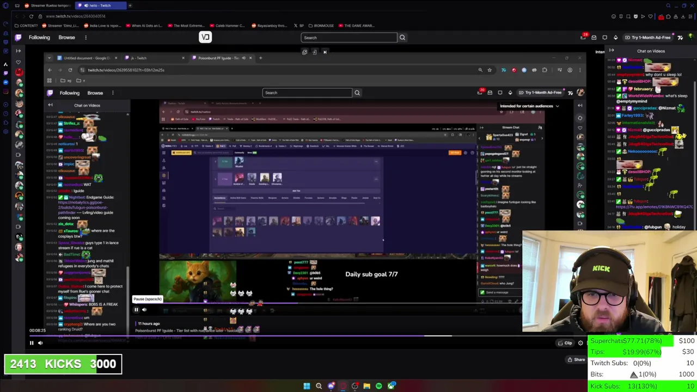Open Get Bits icon in outer Twitch bar
Image resolution: width=697 pixels, height=392 pixels.
pyautogui.click(x=615, y=38)
